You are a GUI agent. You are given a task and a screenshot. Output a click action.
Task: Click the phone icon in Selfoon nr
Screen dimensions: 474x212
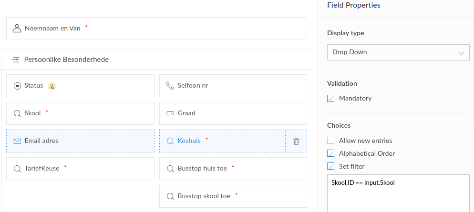pyautogui.click(x=170, y=86)
